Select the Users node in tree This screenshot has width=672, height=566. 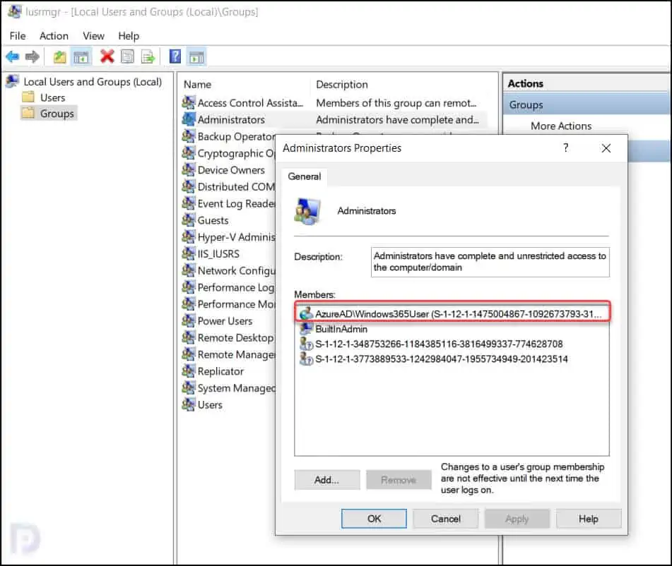coord(53,97)
